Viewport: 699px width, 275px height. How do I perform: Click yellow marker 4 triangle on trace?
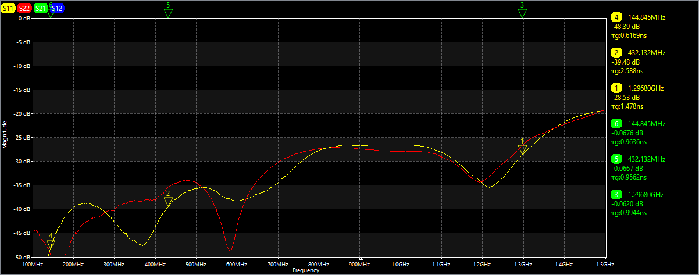pos(51,244)
